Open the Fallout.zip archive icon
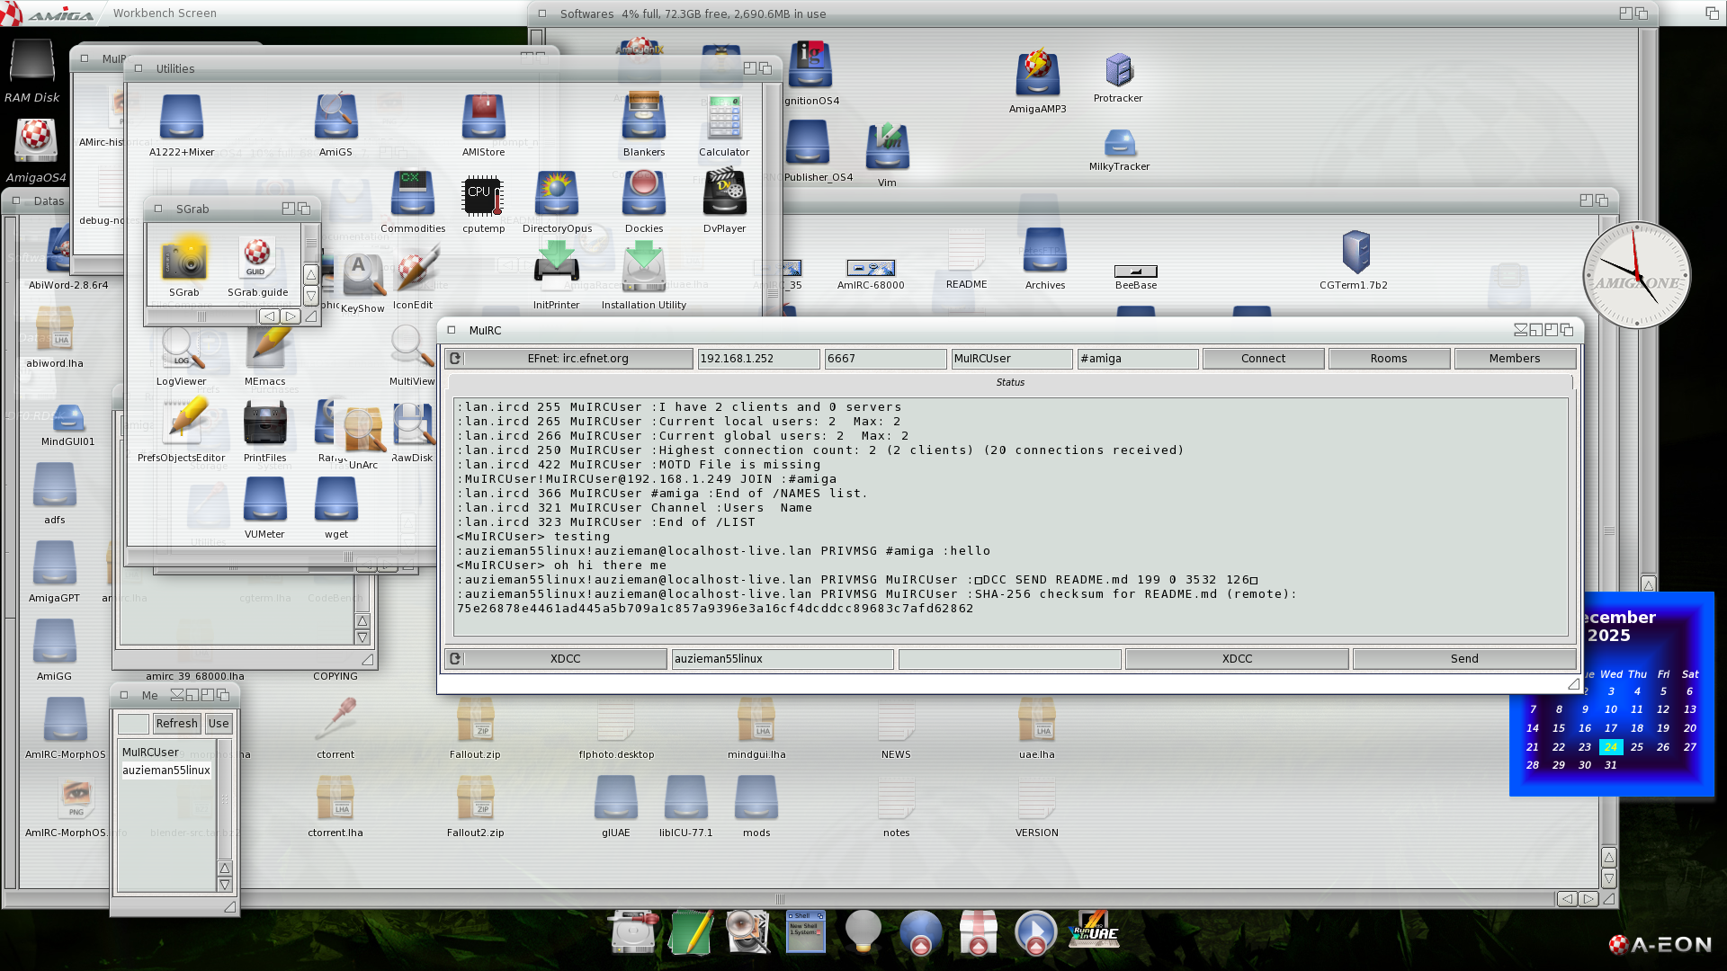This screenshot has width=1727, height=971. tap(475, 721)
